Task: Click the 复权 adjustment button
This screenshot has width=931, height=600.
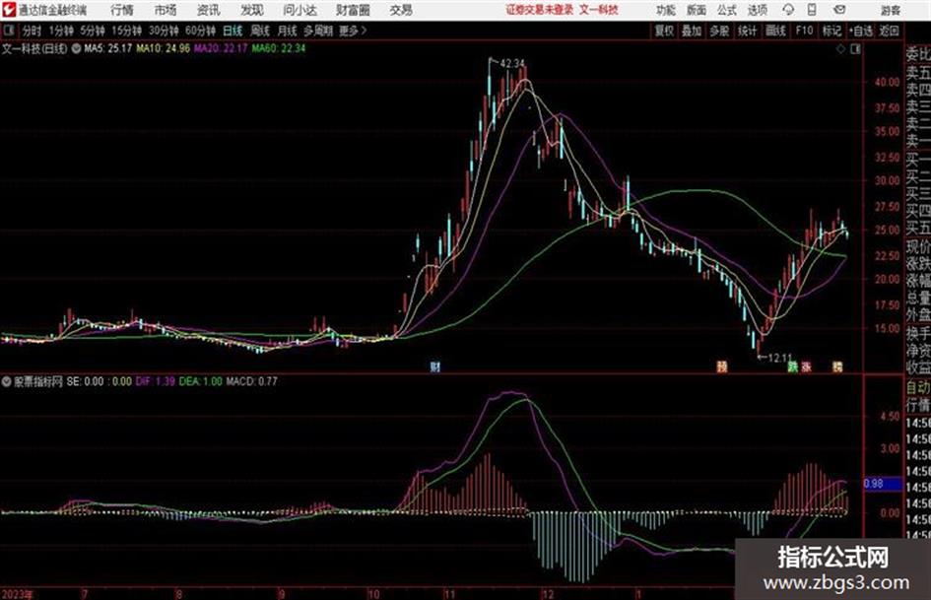Action: [664, 31]
